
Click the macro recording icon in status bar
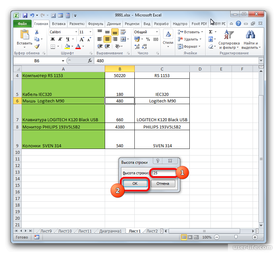point(37,237)
